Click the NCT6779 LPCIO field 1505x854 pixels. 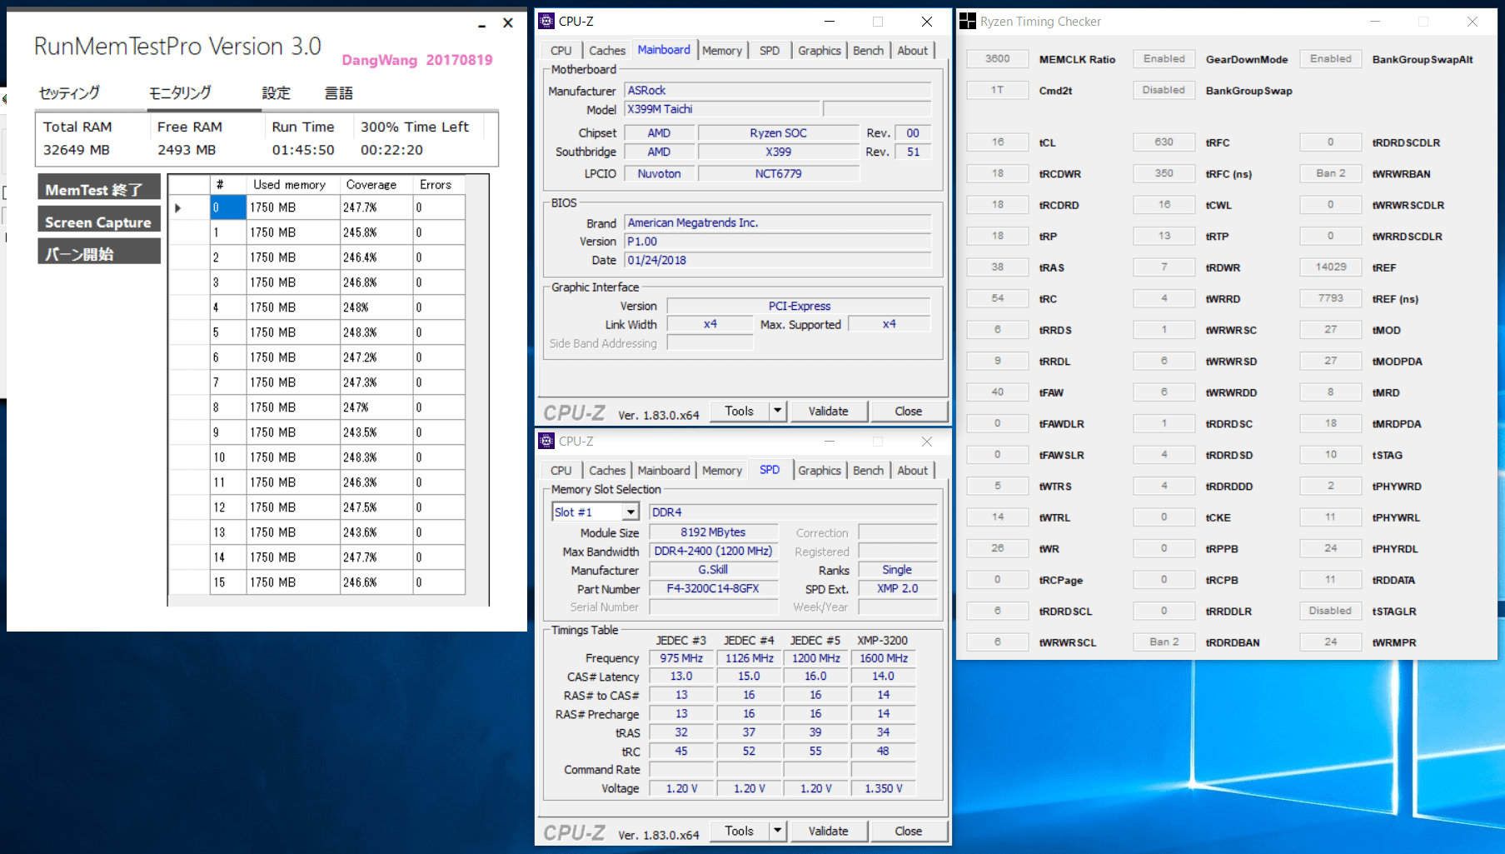778,173
